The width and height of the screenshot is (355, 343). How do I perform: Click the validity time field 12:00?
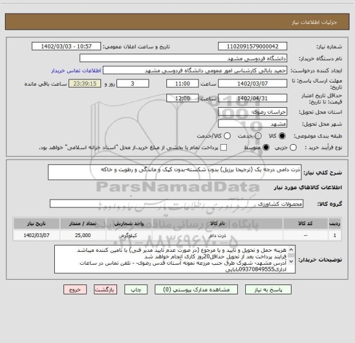pos(182,98)
